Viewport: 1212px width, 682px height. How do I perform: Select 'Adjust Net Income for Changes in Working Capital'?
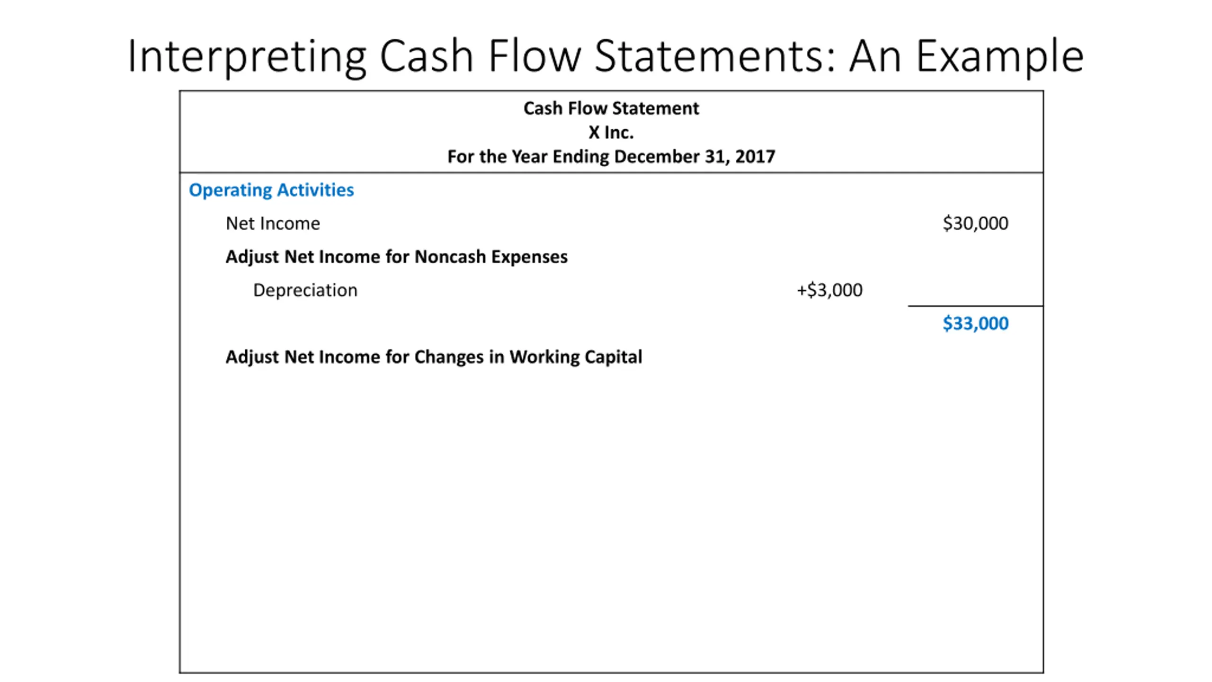[434, 357]
